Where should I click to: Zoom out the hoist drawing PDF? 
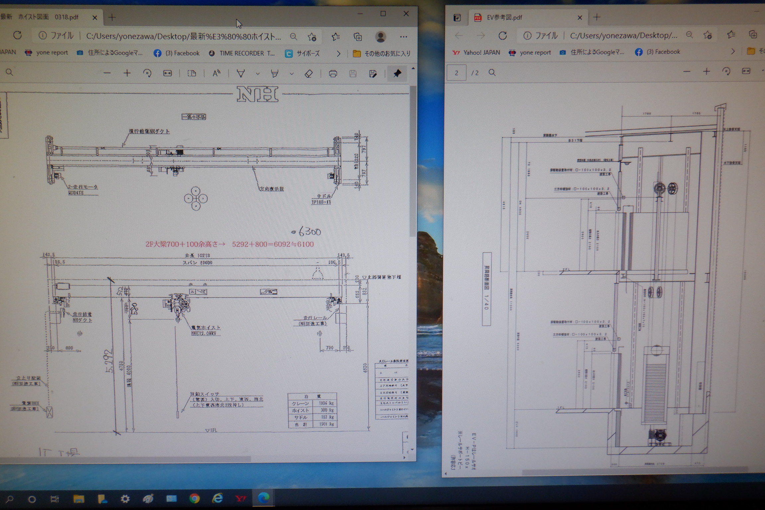[107, 73]
